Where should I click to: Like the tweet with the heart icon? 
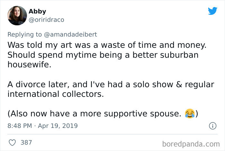[x=12, y=142]
